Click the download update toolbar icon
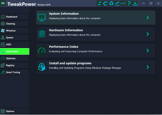Screen dimensions: 162x115 click(x=135, y=4)
